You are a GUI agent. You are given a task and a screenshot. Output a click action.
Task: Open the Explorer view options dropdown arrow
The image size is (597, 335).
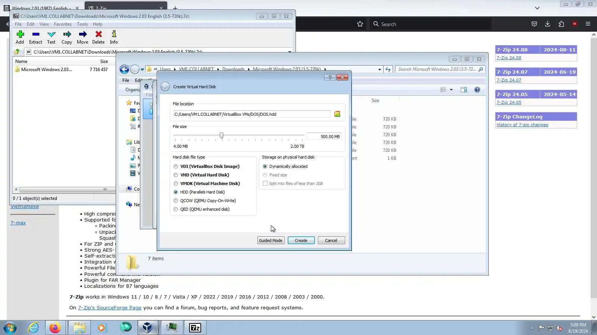(x=451, y=90)
